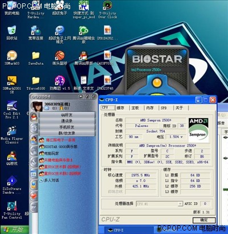Click the AMD Sempron 2500+ name field
The height and width of the screenshot is (234, 228).
[x=156, y=120]
